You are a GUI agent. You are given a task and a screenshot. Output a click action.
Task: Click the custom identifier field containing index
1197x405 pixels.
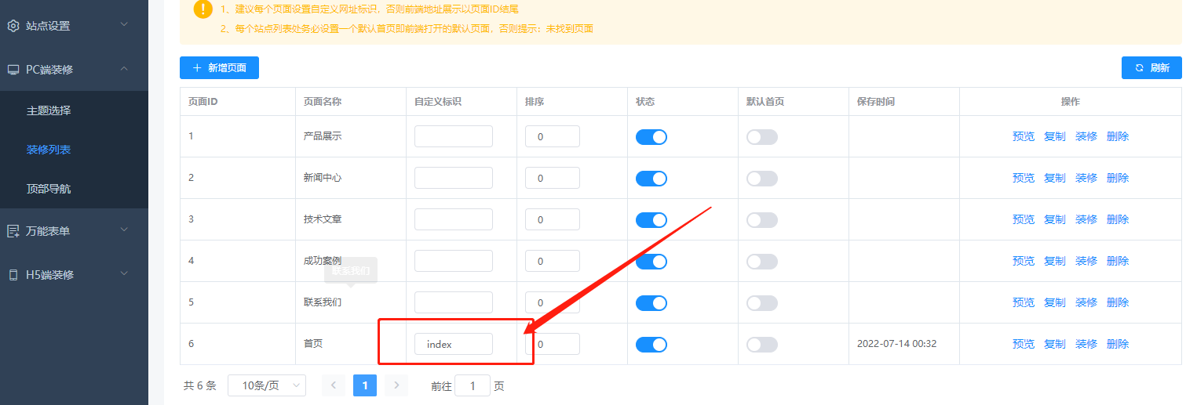point(454,344)
